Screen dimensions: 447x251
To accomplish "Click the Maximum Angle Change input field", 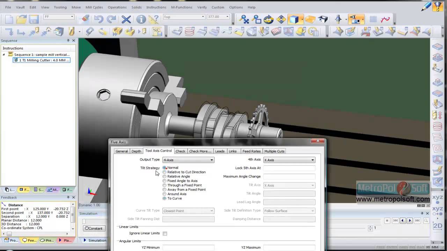I will click(x=289, y=176).
